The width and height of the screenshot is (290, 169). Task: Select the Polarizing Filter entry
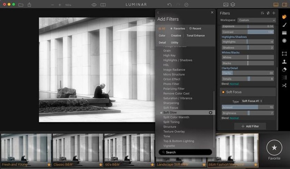click(174, 89)
